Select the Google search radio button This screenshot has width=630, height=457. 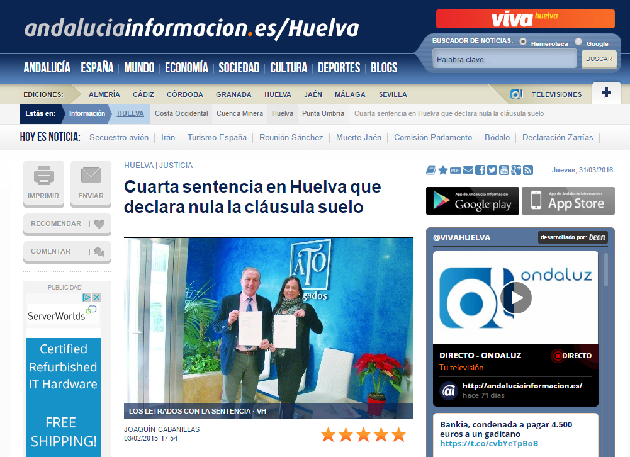578,42
